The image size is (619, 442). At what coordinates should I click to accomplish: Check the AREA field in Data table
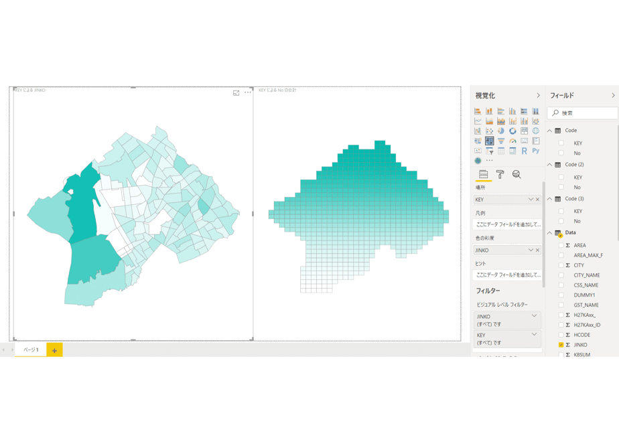pos(561,245)
